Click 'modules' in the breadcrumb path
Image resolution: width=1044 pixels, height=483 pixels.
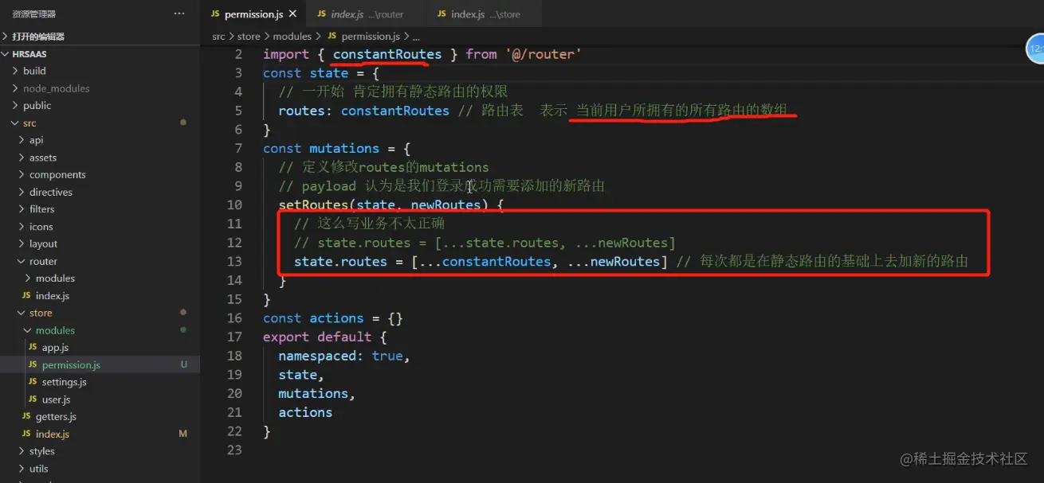[x=292, y=37]
